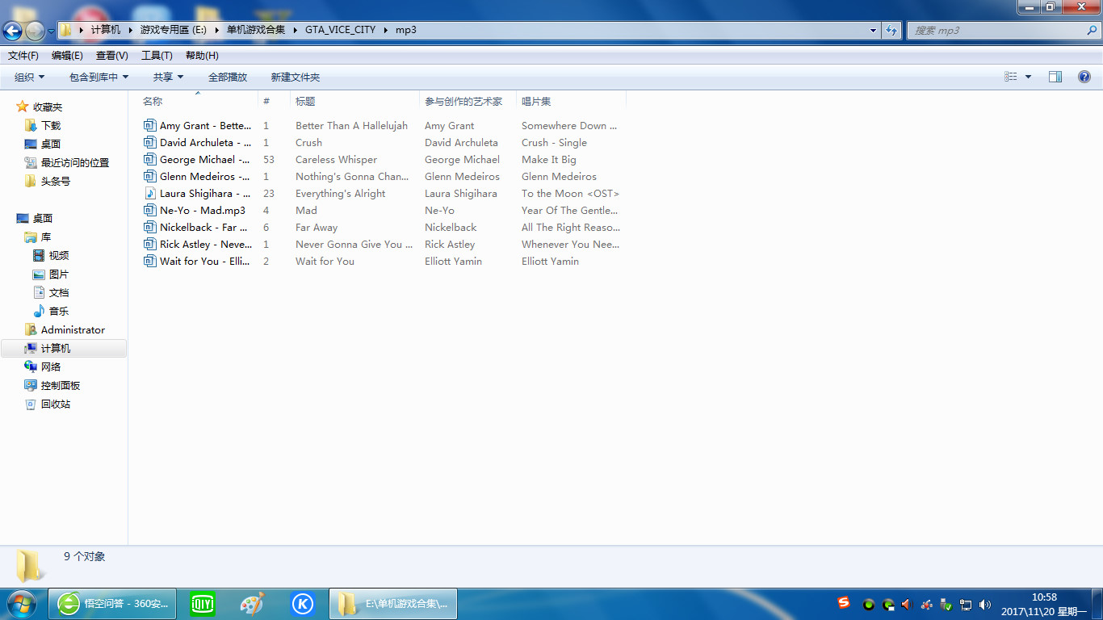Click the To the Moon <OST> album cell
1103x620 pixels.
570,194
